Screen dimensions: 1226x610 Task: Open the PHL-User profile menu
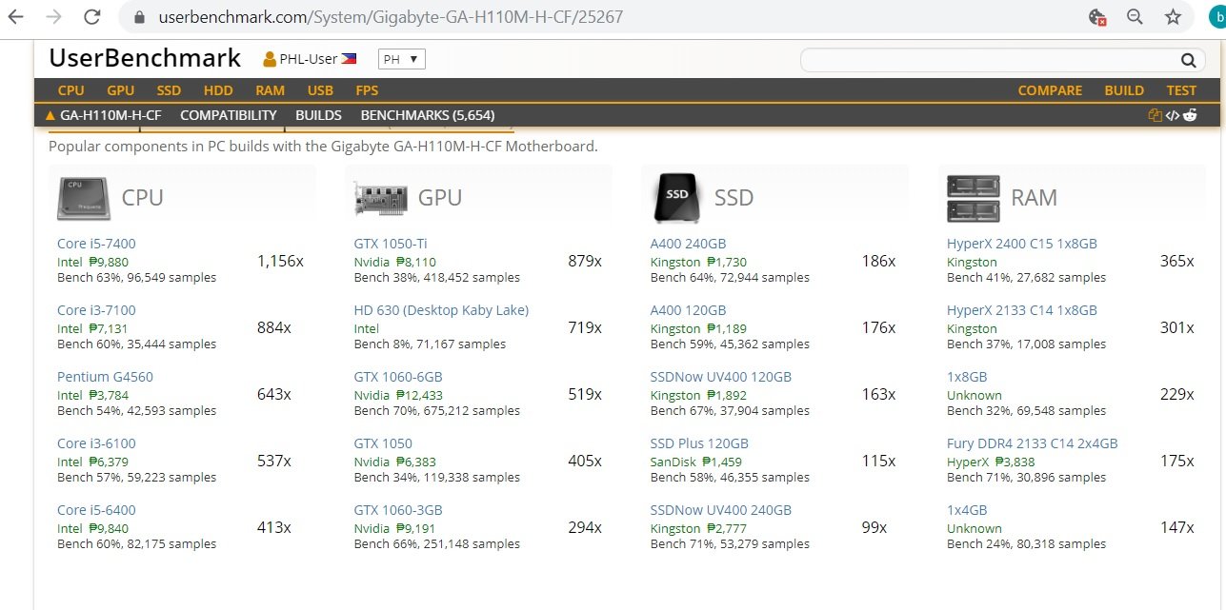[x=309, y=59]
